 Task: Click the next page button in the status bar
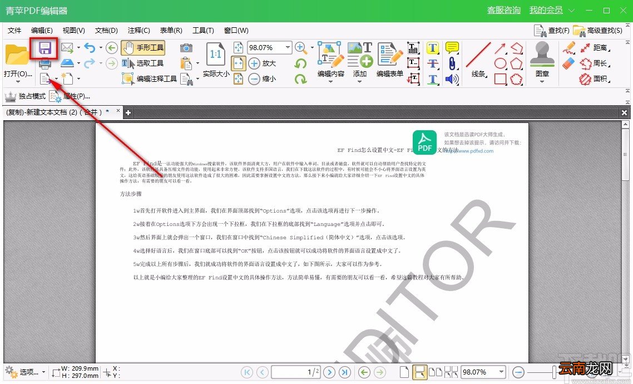pos(329,372)
